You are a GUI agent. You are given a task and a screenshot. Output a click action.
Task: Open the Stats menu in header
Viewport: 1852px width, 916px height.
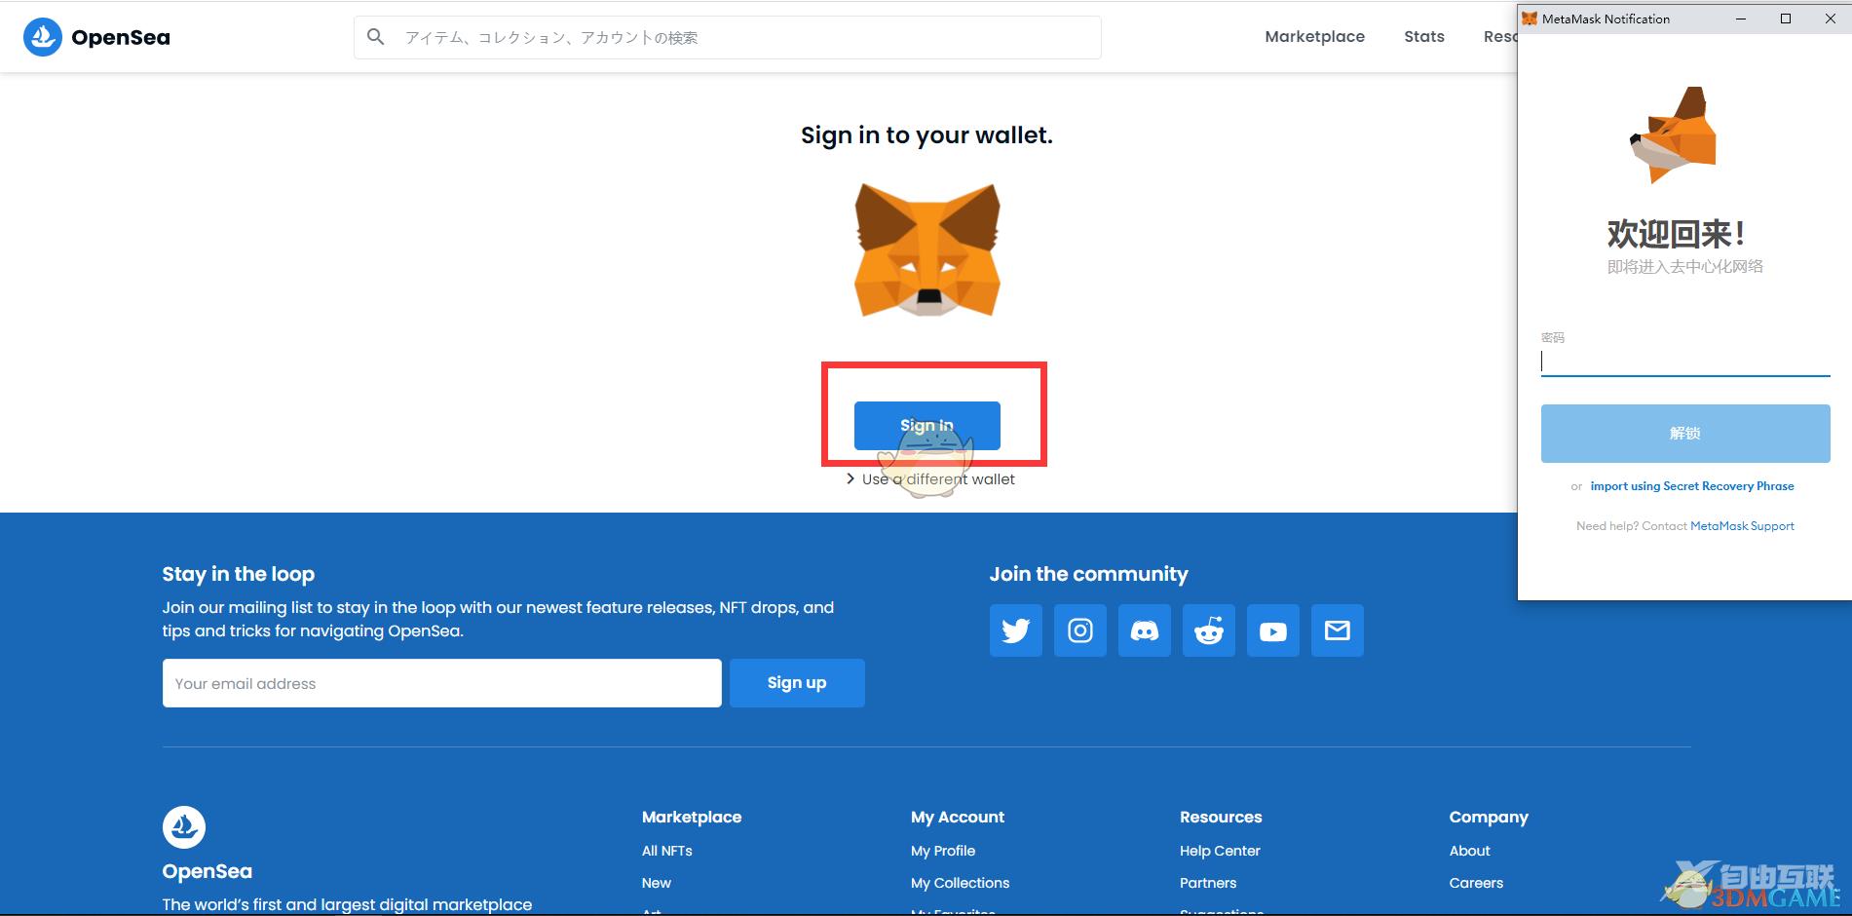pos(1423,37)
